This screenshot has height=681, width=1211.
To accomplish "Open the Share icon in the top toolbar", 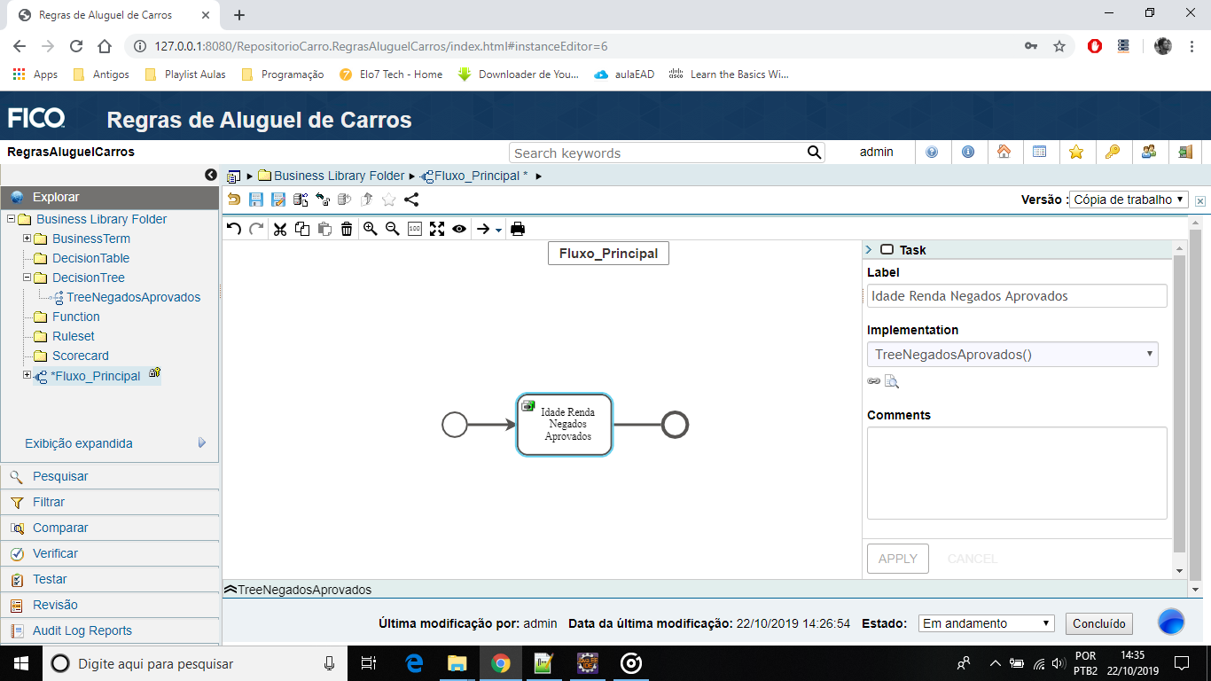I will tap(410, 200).
